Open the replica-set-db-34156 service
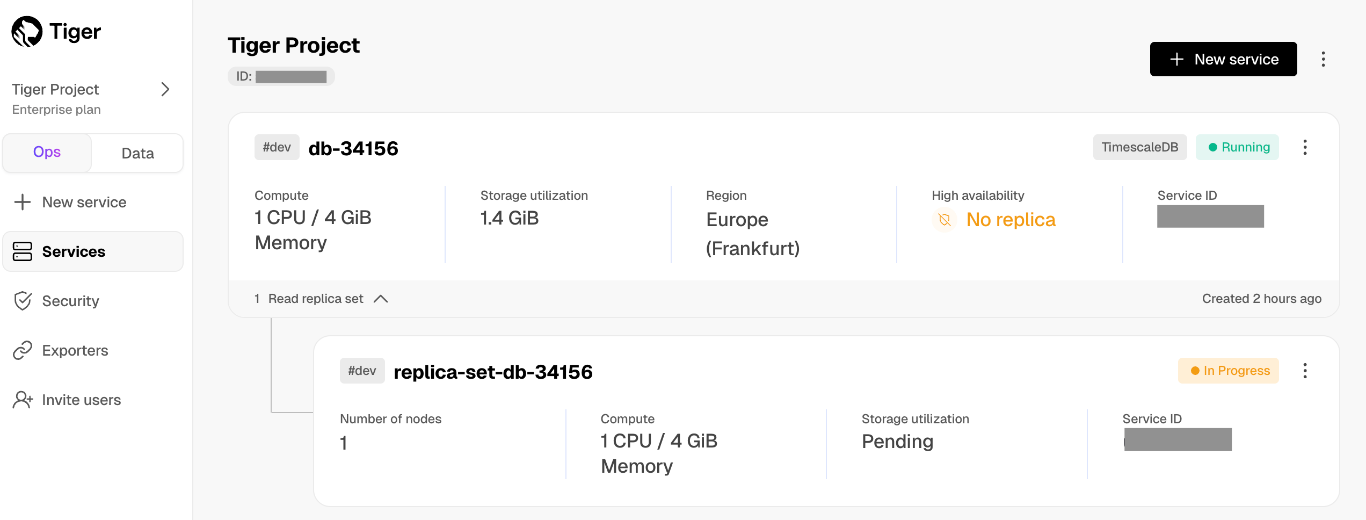This screenshot has width=1366, height=520. (492, 372)
